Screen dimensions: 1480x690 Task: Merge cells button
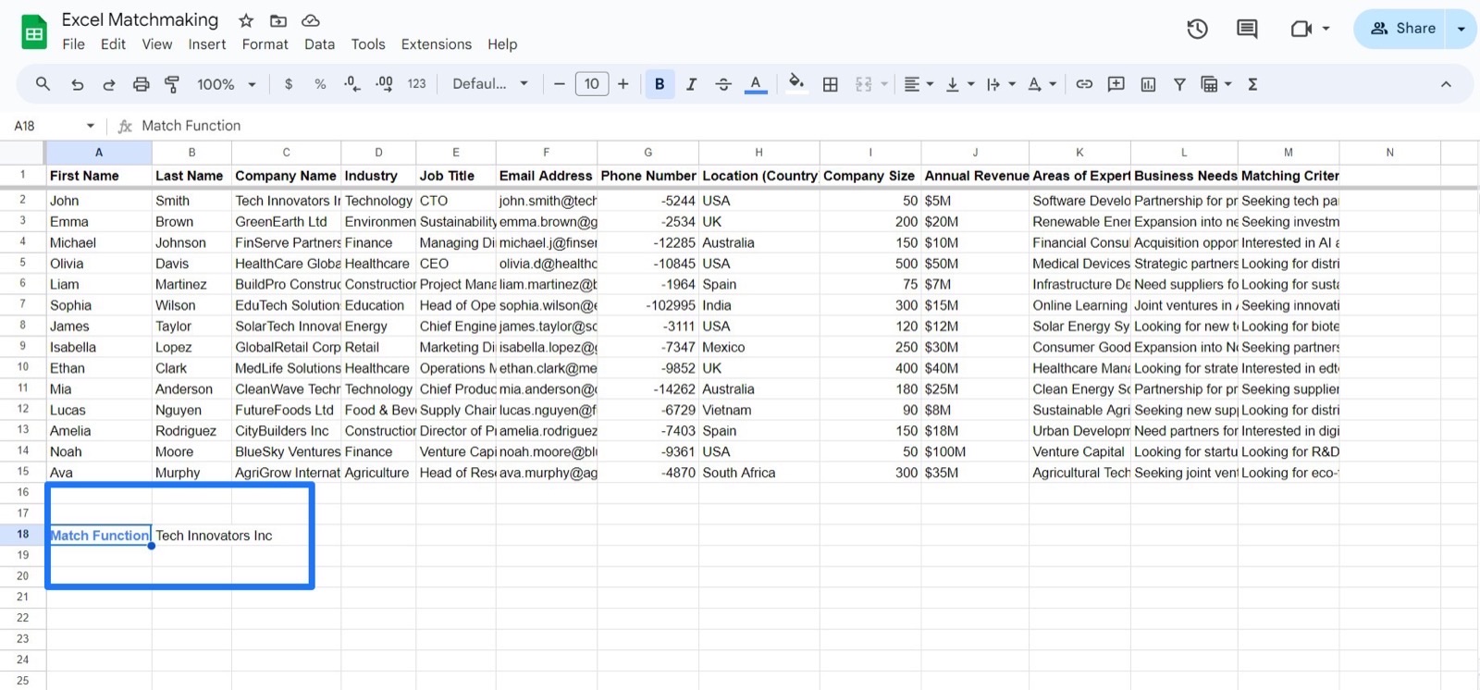(864, 84)
